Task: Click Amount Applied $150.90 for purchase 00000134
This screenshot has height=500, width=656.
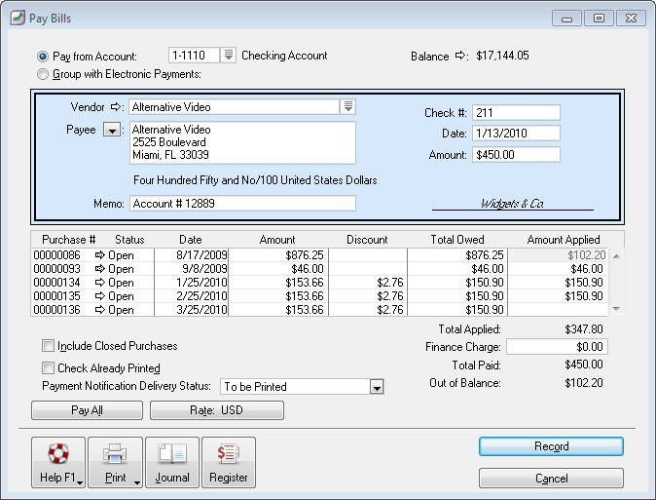Action: coord(558,283)
